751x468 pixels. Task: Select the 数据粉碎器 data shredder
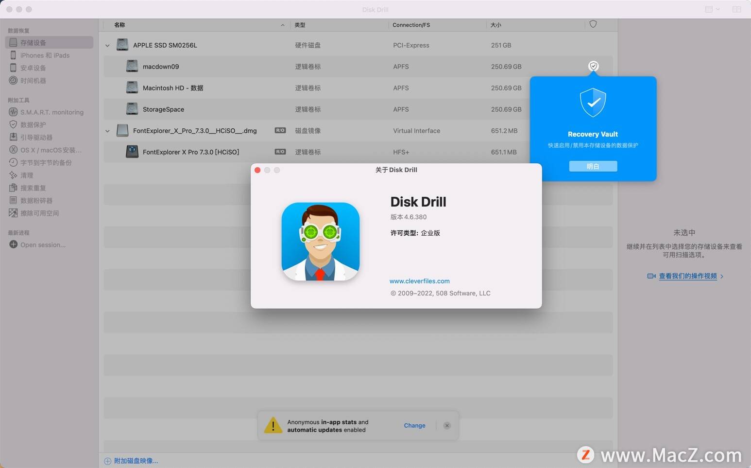(35, 200)
